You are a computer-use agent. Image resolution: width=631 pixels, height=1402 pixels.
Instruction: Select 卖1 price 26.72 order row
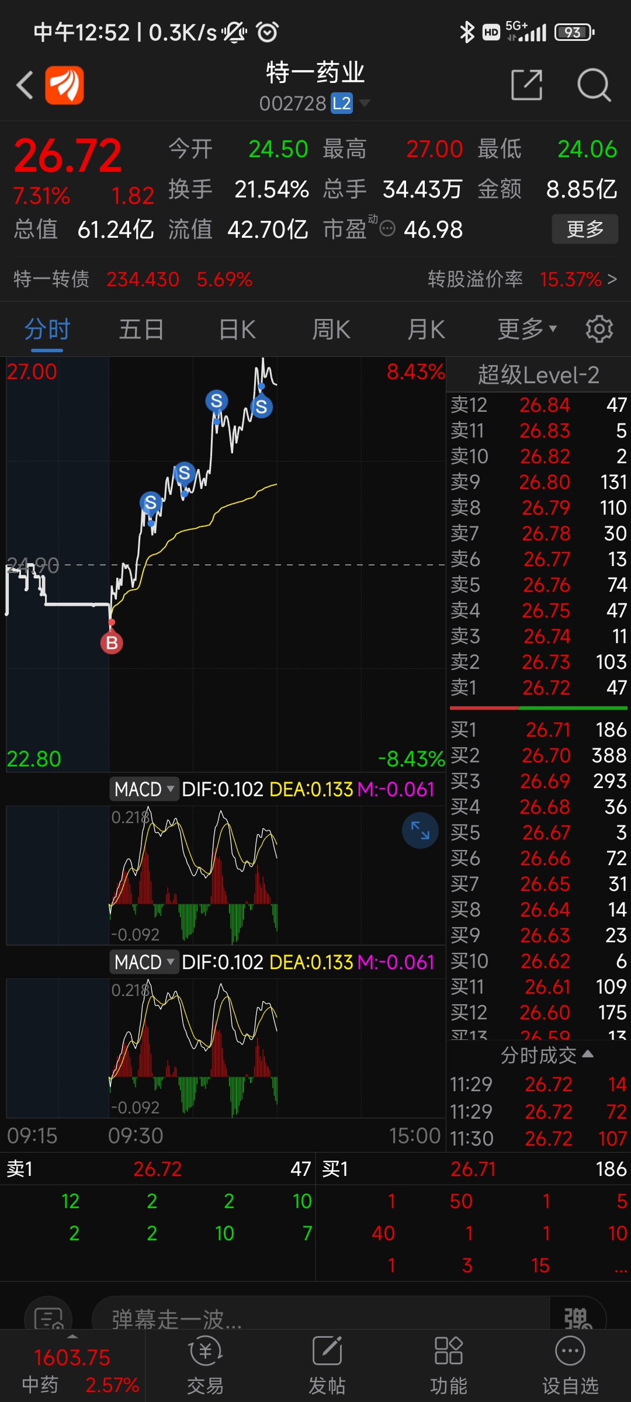(x=538, y=688)
